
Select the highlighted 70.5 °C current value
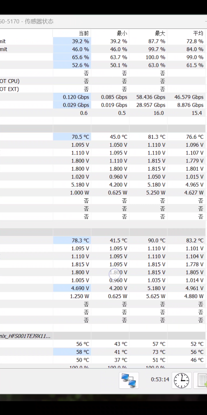[x=72, y=137]
